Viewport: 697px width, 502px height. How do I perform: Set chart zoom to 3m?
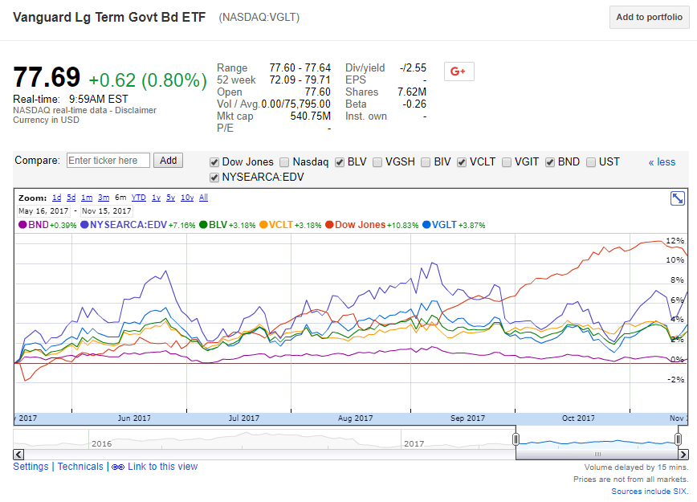104,198
